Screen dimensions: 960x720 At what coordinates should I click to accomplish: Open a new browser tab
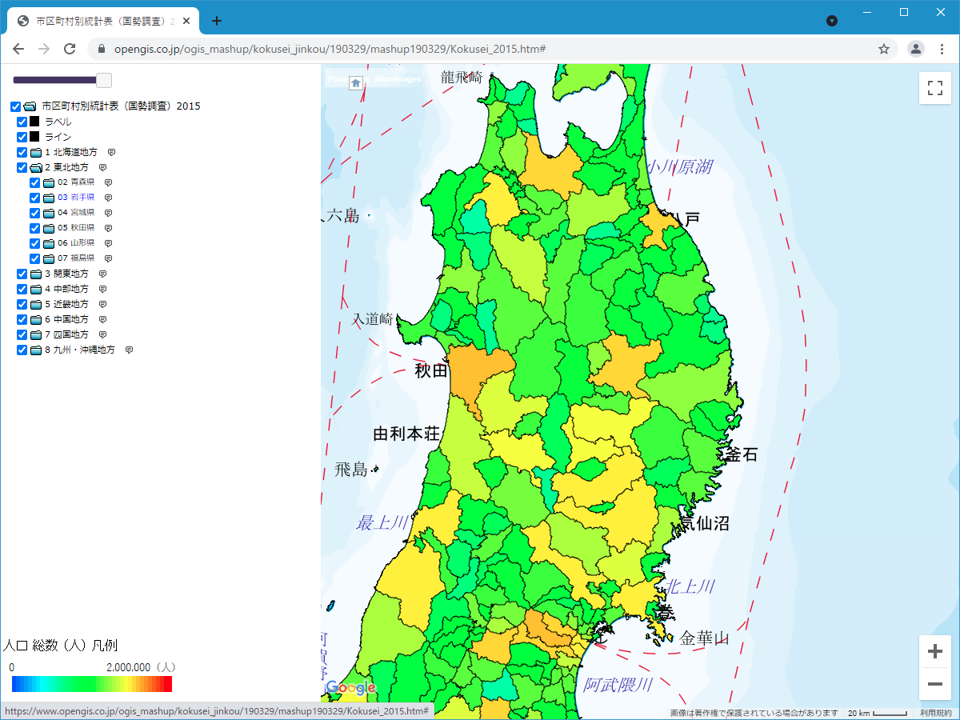[x=216, y=22]
